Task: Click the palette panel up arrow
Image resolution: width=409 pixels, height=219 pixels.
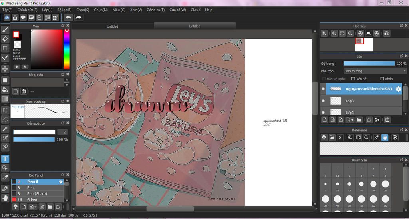Action: (67, 80)
